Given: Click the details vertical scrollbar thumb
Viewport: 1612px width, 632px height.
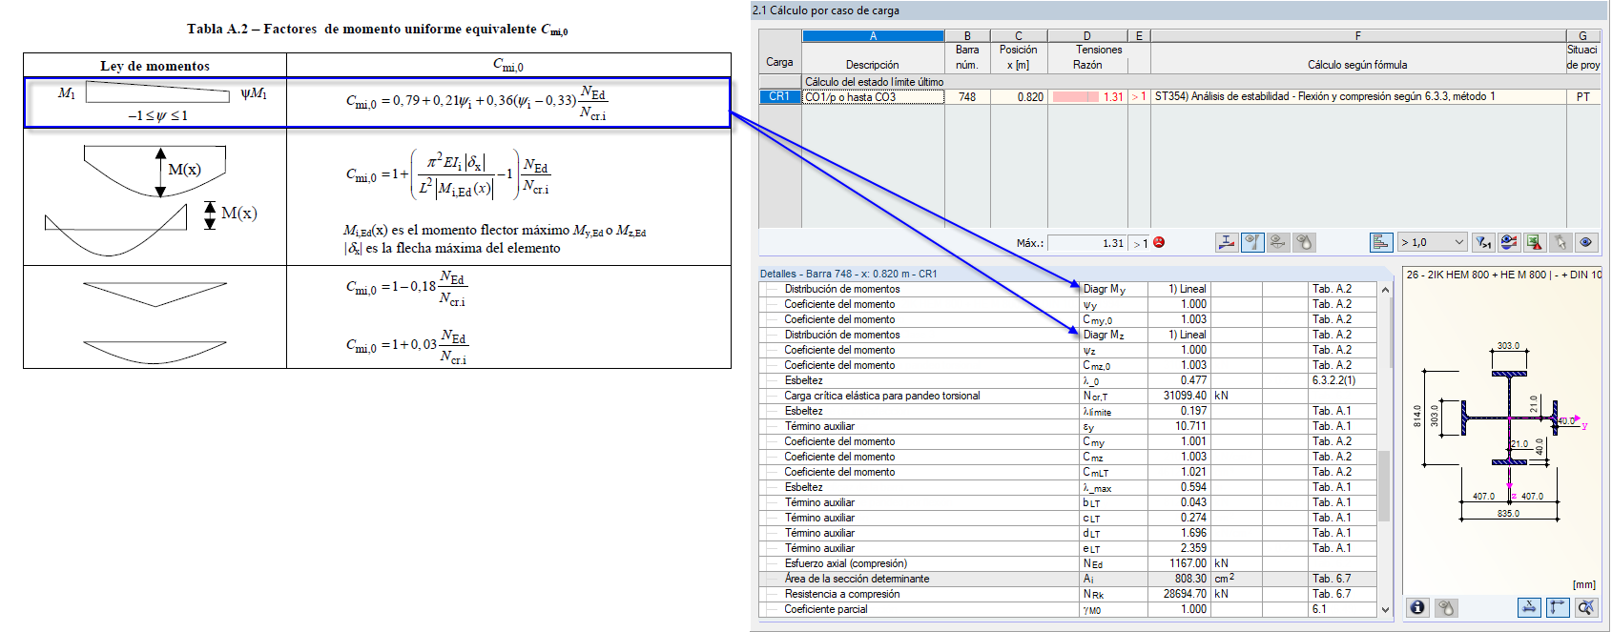Looking at the screenshot, I should (x=1385, y=486).
